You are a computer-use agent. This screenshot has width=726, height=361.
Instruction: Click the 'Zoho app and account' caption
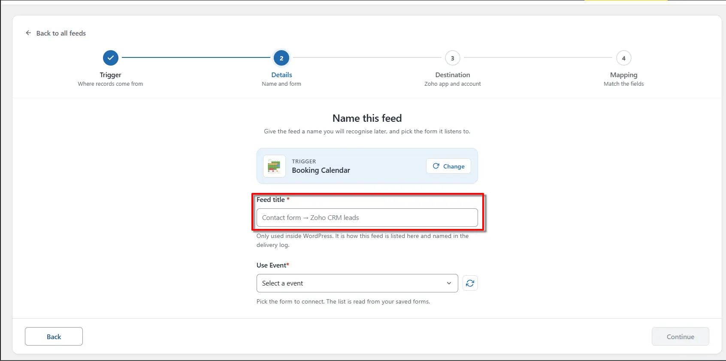453,84
